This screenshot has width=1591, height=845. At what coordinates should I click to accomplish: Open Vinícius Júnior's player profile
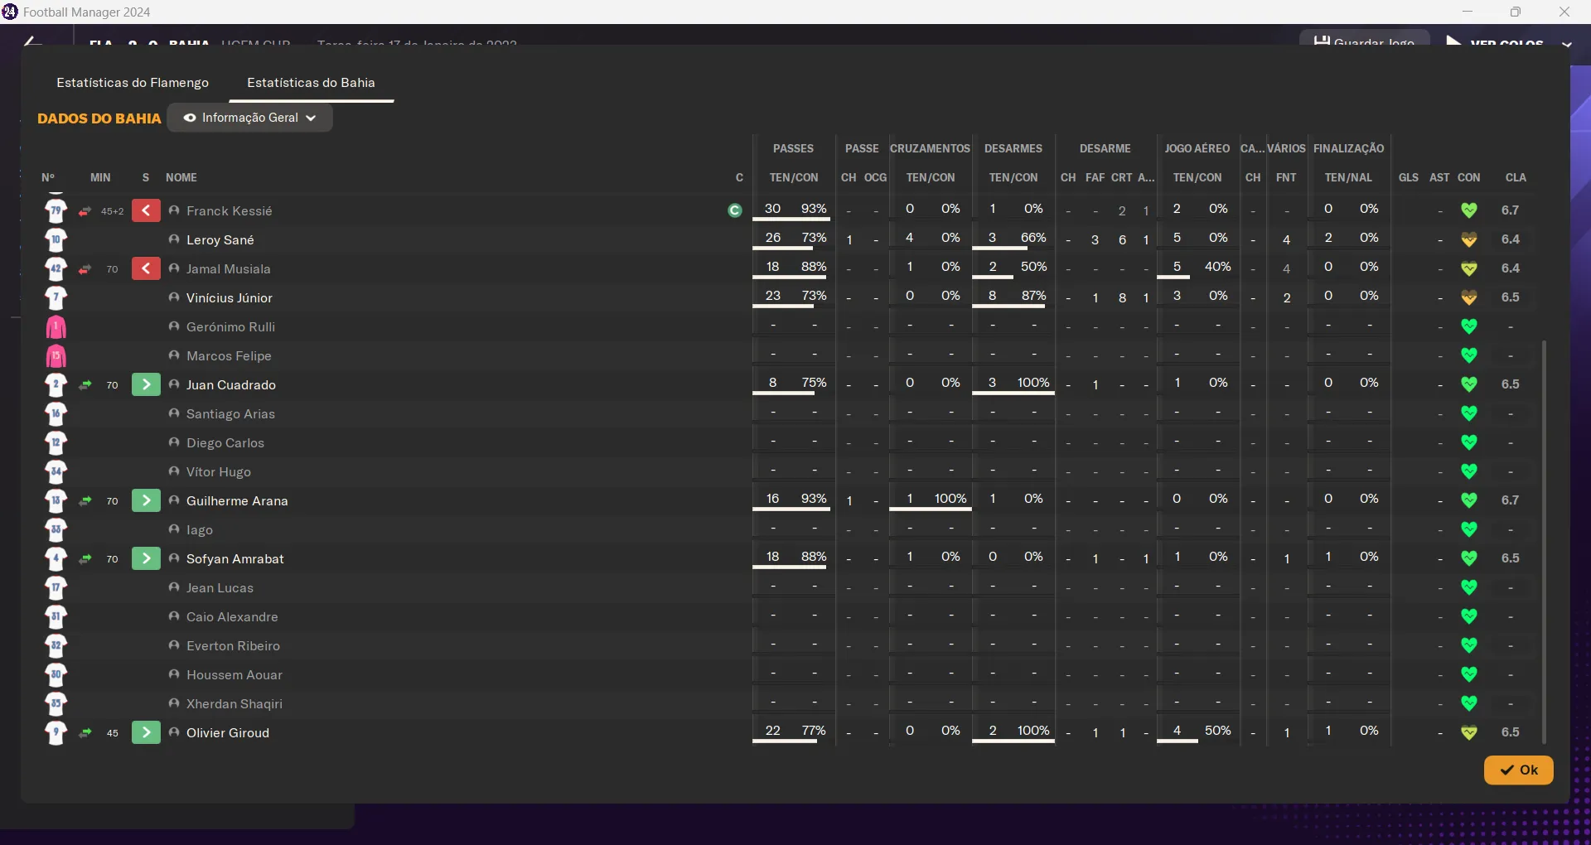(230, 298)
